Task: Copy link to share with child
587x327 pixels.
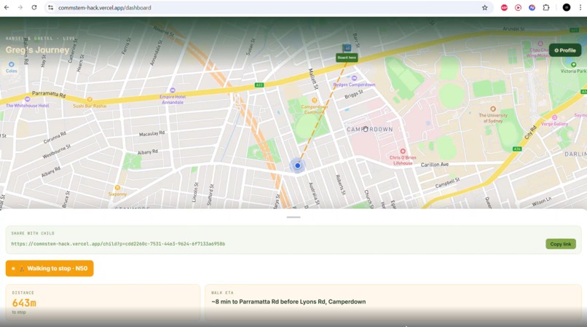Action: pyautogui.click(x=561, y=244)
